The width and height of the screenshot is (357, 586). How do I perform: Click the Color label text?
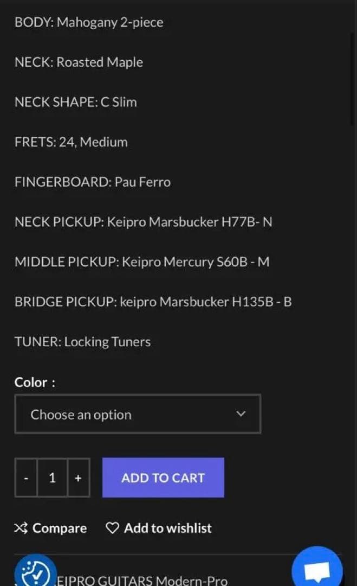coord(35,382)
